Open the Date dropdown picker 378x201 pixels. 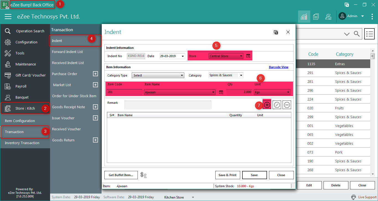point(183,56)
